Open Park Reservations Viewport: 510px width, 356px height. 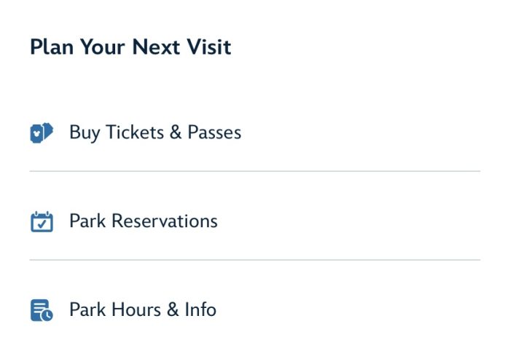tap(143, 221)
